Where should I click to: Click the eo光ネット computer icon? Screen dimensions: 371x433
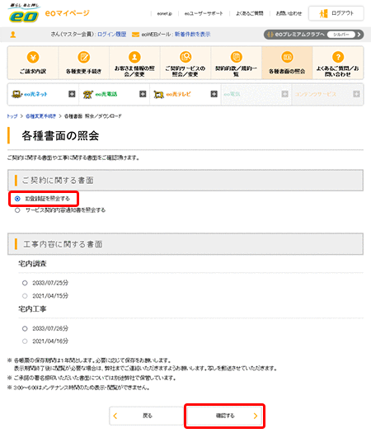click(17, 94)
